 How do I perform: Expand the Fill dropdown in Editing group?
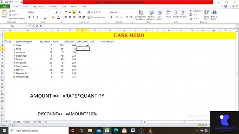196,15
